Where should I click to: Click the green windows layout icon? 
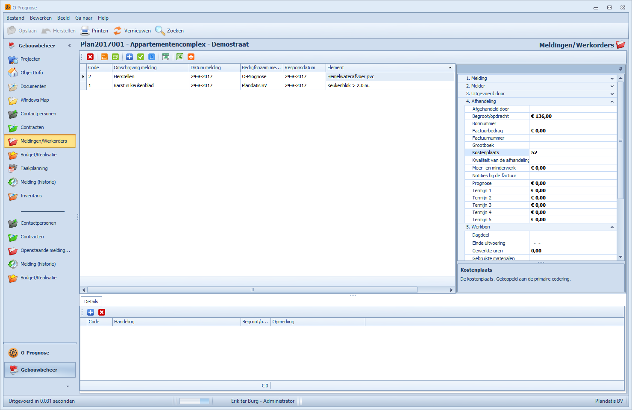click(x=115, y=57)
